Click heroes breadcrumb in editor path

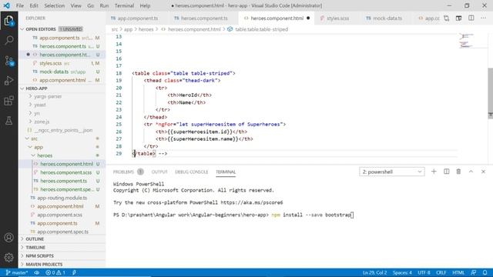click(146, 29)
